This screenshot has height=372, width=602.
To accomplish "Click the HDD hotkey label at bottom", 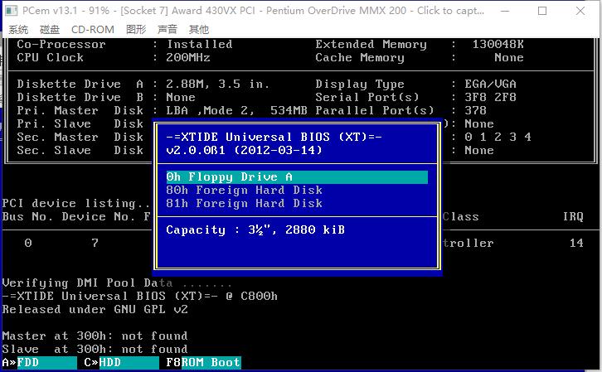I will tap(129, 362).
